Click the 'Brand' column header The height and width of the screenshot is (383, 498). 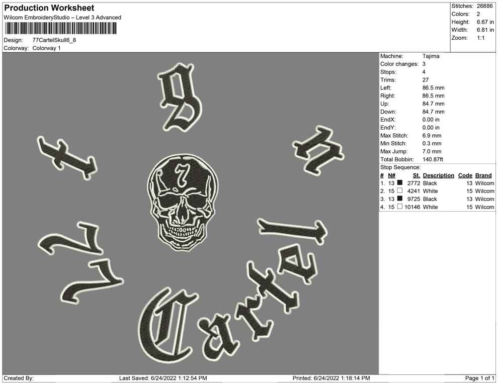(x=483, y=175)
